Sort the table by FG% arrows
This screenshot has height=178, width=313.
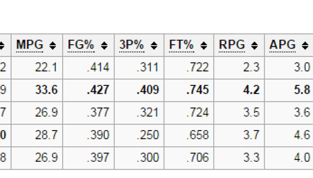[104, 46]
